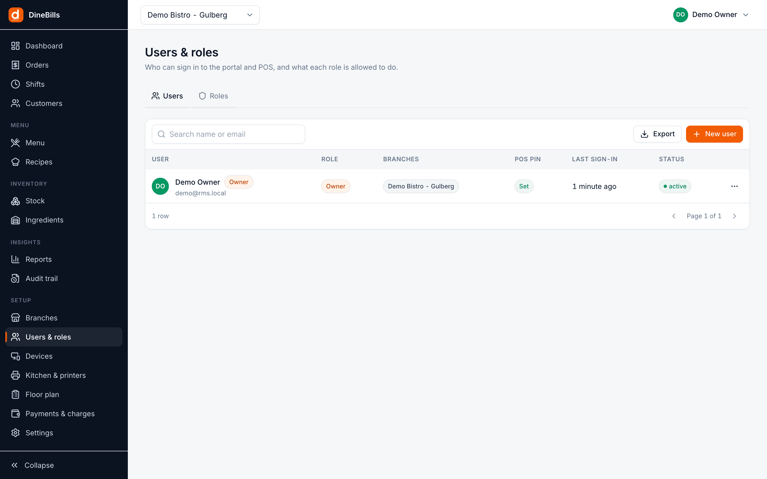Go to Devices sidebar item
Viewport: 767px width, 479px height.
coord(64,356)
